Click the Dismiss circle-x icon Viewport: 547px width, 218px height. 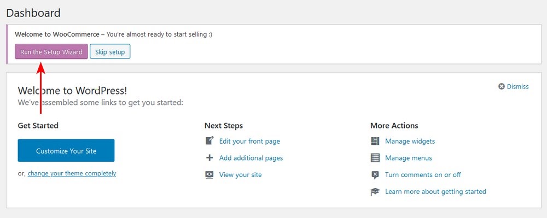[x=501, y=86]
